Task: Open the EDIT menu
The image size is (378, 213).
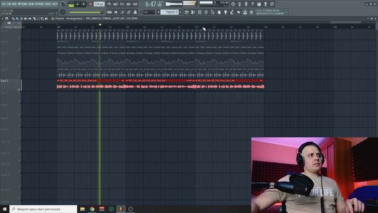Action: point(9,4)
